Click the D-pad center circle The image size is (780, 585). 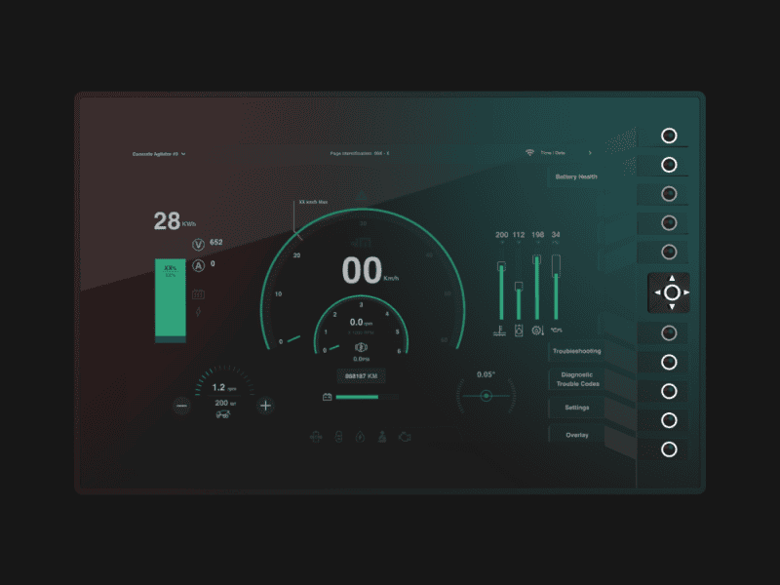coord(672,292)
